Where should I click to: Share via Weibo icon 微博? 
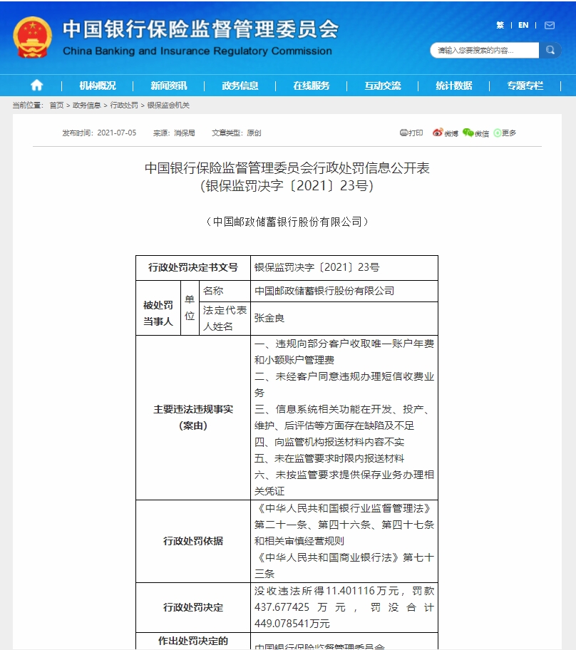[445, 133]
